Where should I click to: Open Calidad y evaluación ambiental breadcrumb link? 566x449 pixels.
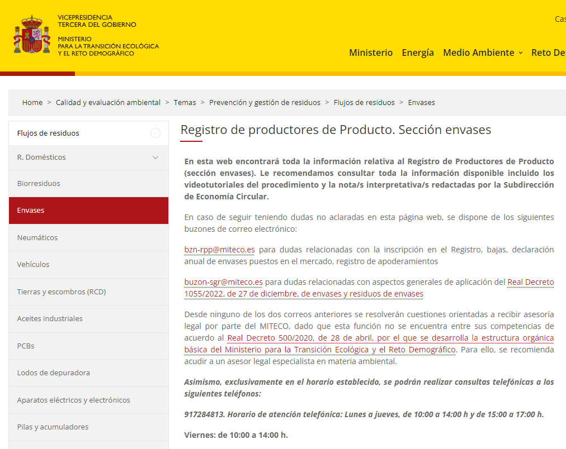(x=108, y=102)
